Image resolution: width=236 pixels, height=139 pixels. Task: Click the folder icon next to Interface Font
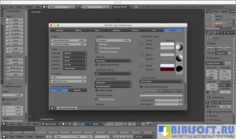tap(181, 100)
